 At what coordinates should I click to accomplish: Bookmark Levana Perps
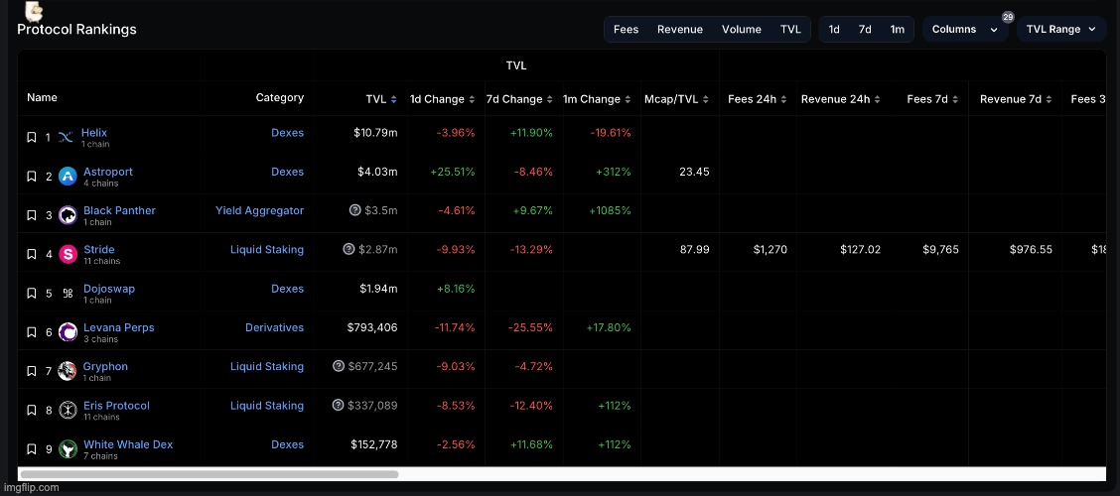click(x=32, y=332)
